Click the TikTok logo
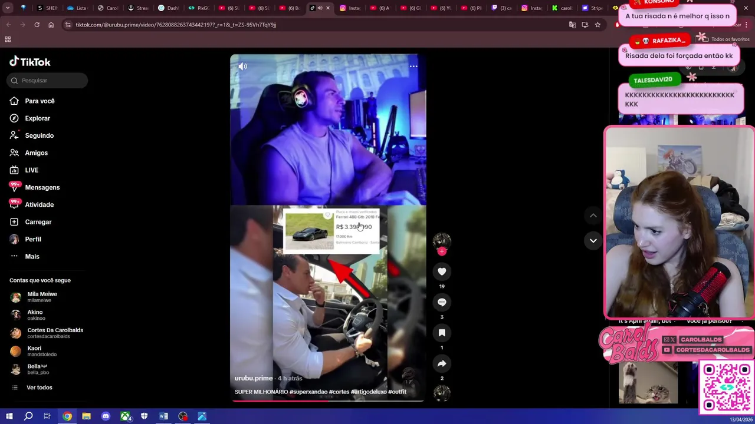755x424 pixels. tap(30, 62)
